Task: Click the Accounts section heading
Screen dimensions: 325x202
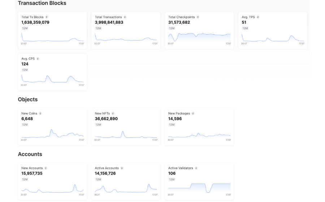Action: click(30, 154)
